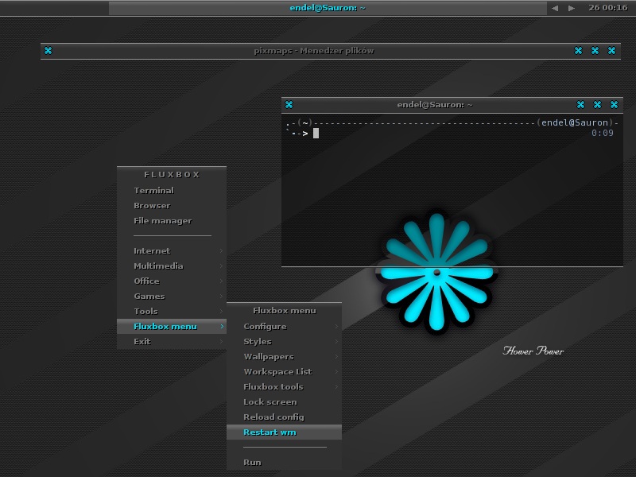Click the pixmaps - Menedżer plików titlebar
636x477 pixels.
pos(313,51)
